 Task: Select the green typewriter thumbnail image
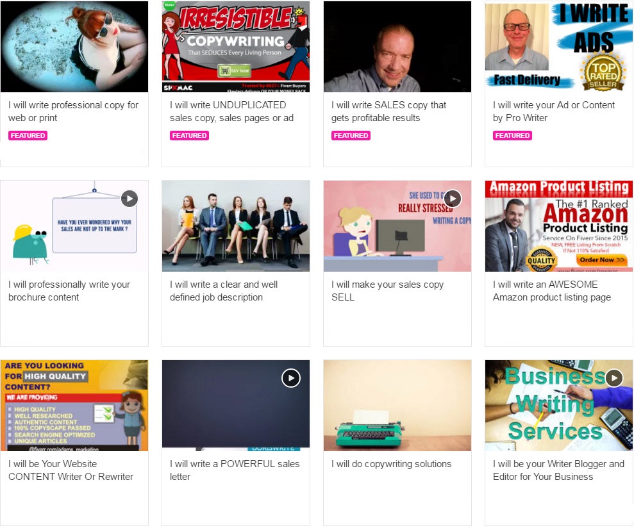(x=397, y=406)
